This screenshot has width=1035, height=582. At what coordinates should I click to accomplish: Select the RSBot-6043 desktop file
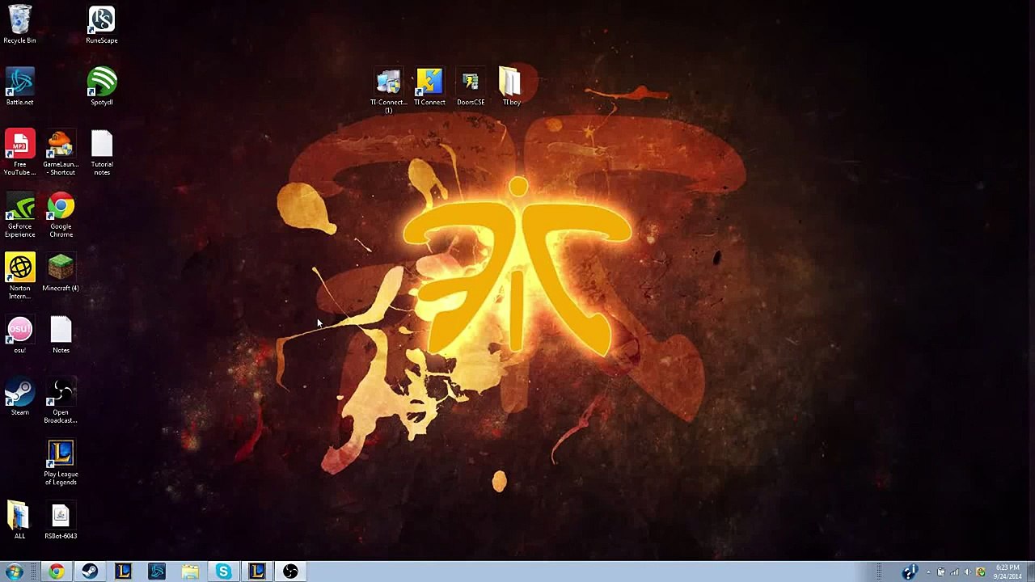coord(61,521)
